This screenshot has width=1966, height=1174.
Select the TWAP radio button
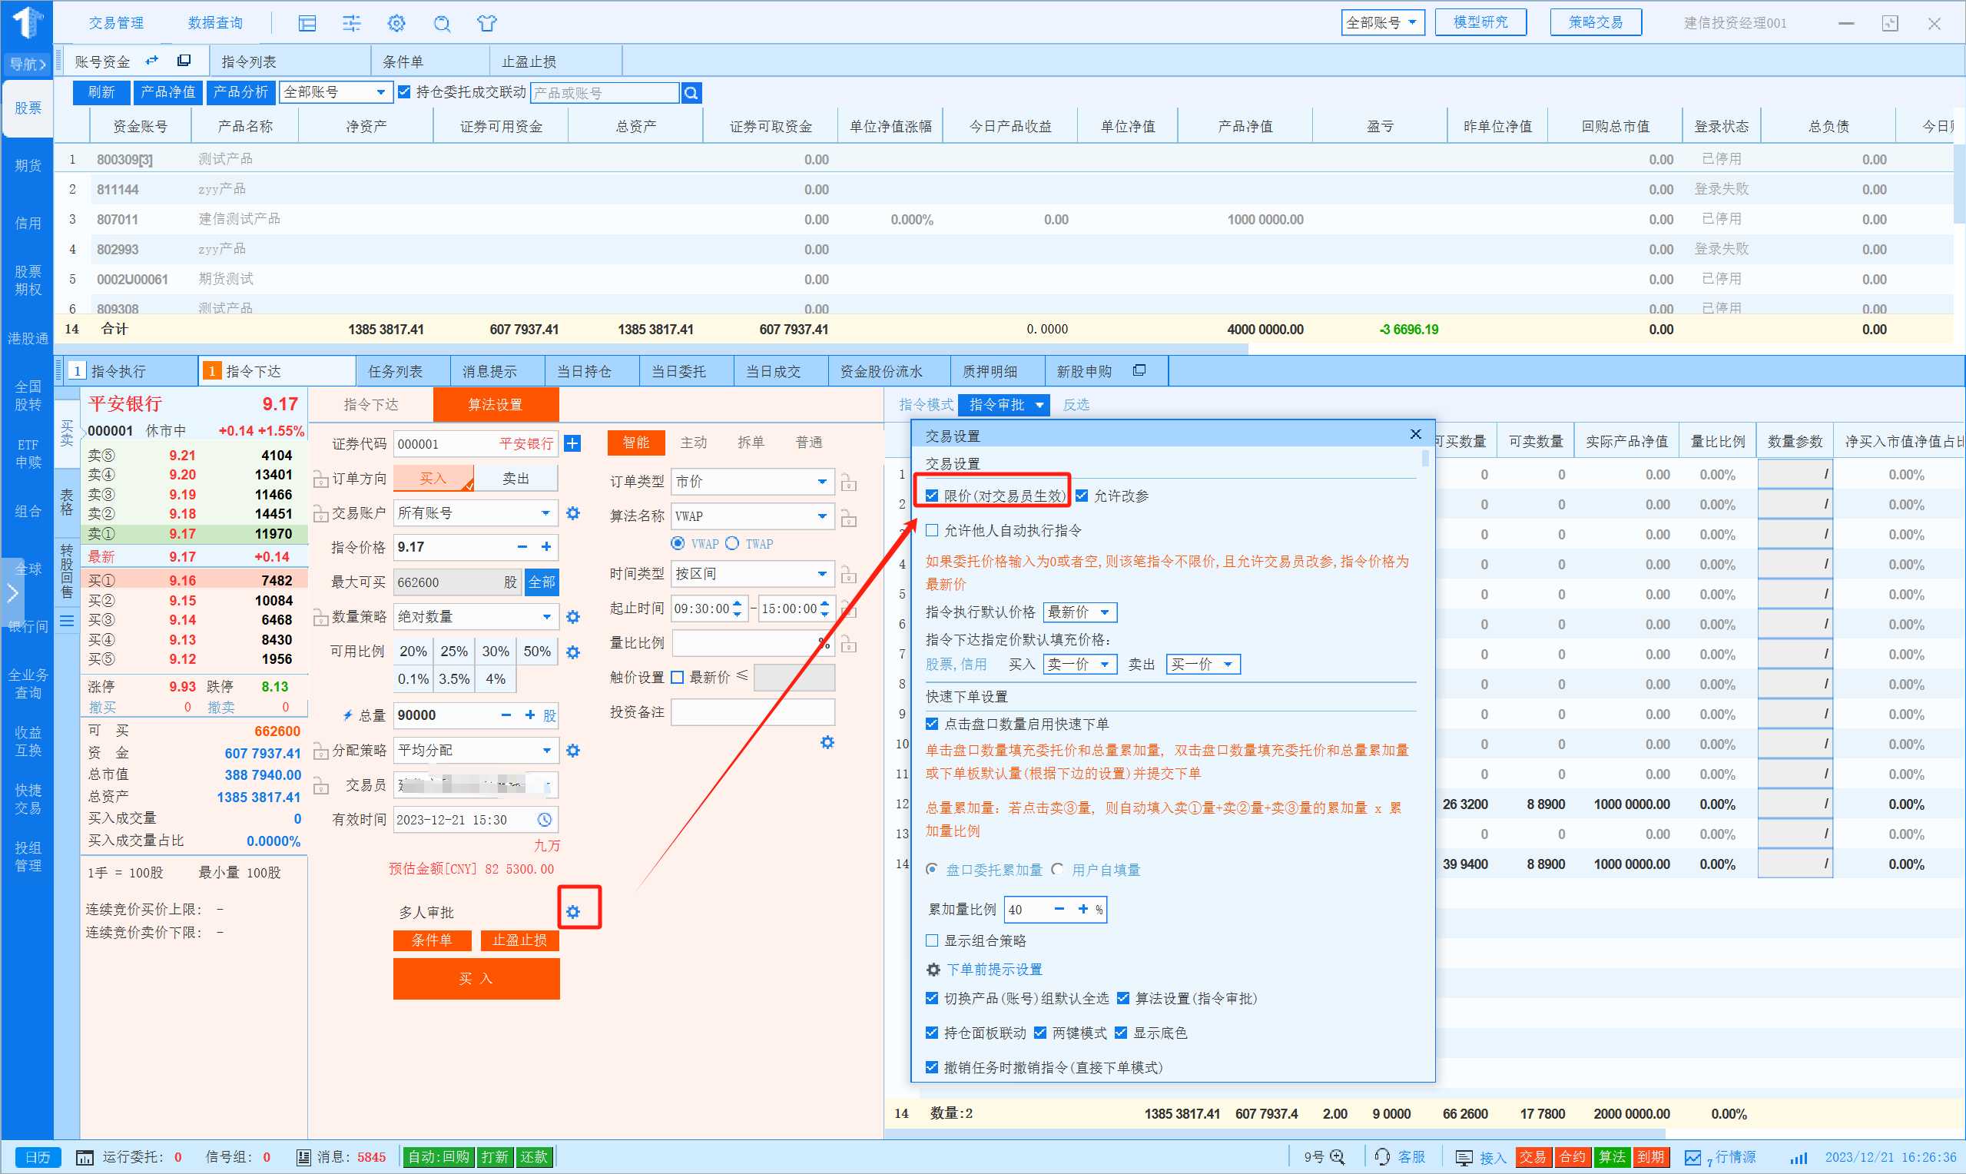pos(732,543)
